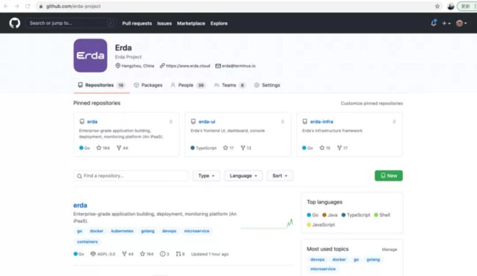Open the Language filter dropdown
Viewport: 477px width, 276px height.
coord(244,176)
